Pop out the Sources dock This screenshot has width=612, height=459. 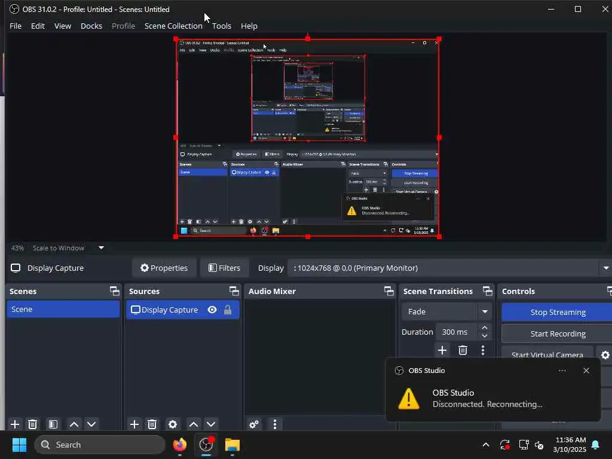(234, 291)
